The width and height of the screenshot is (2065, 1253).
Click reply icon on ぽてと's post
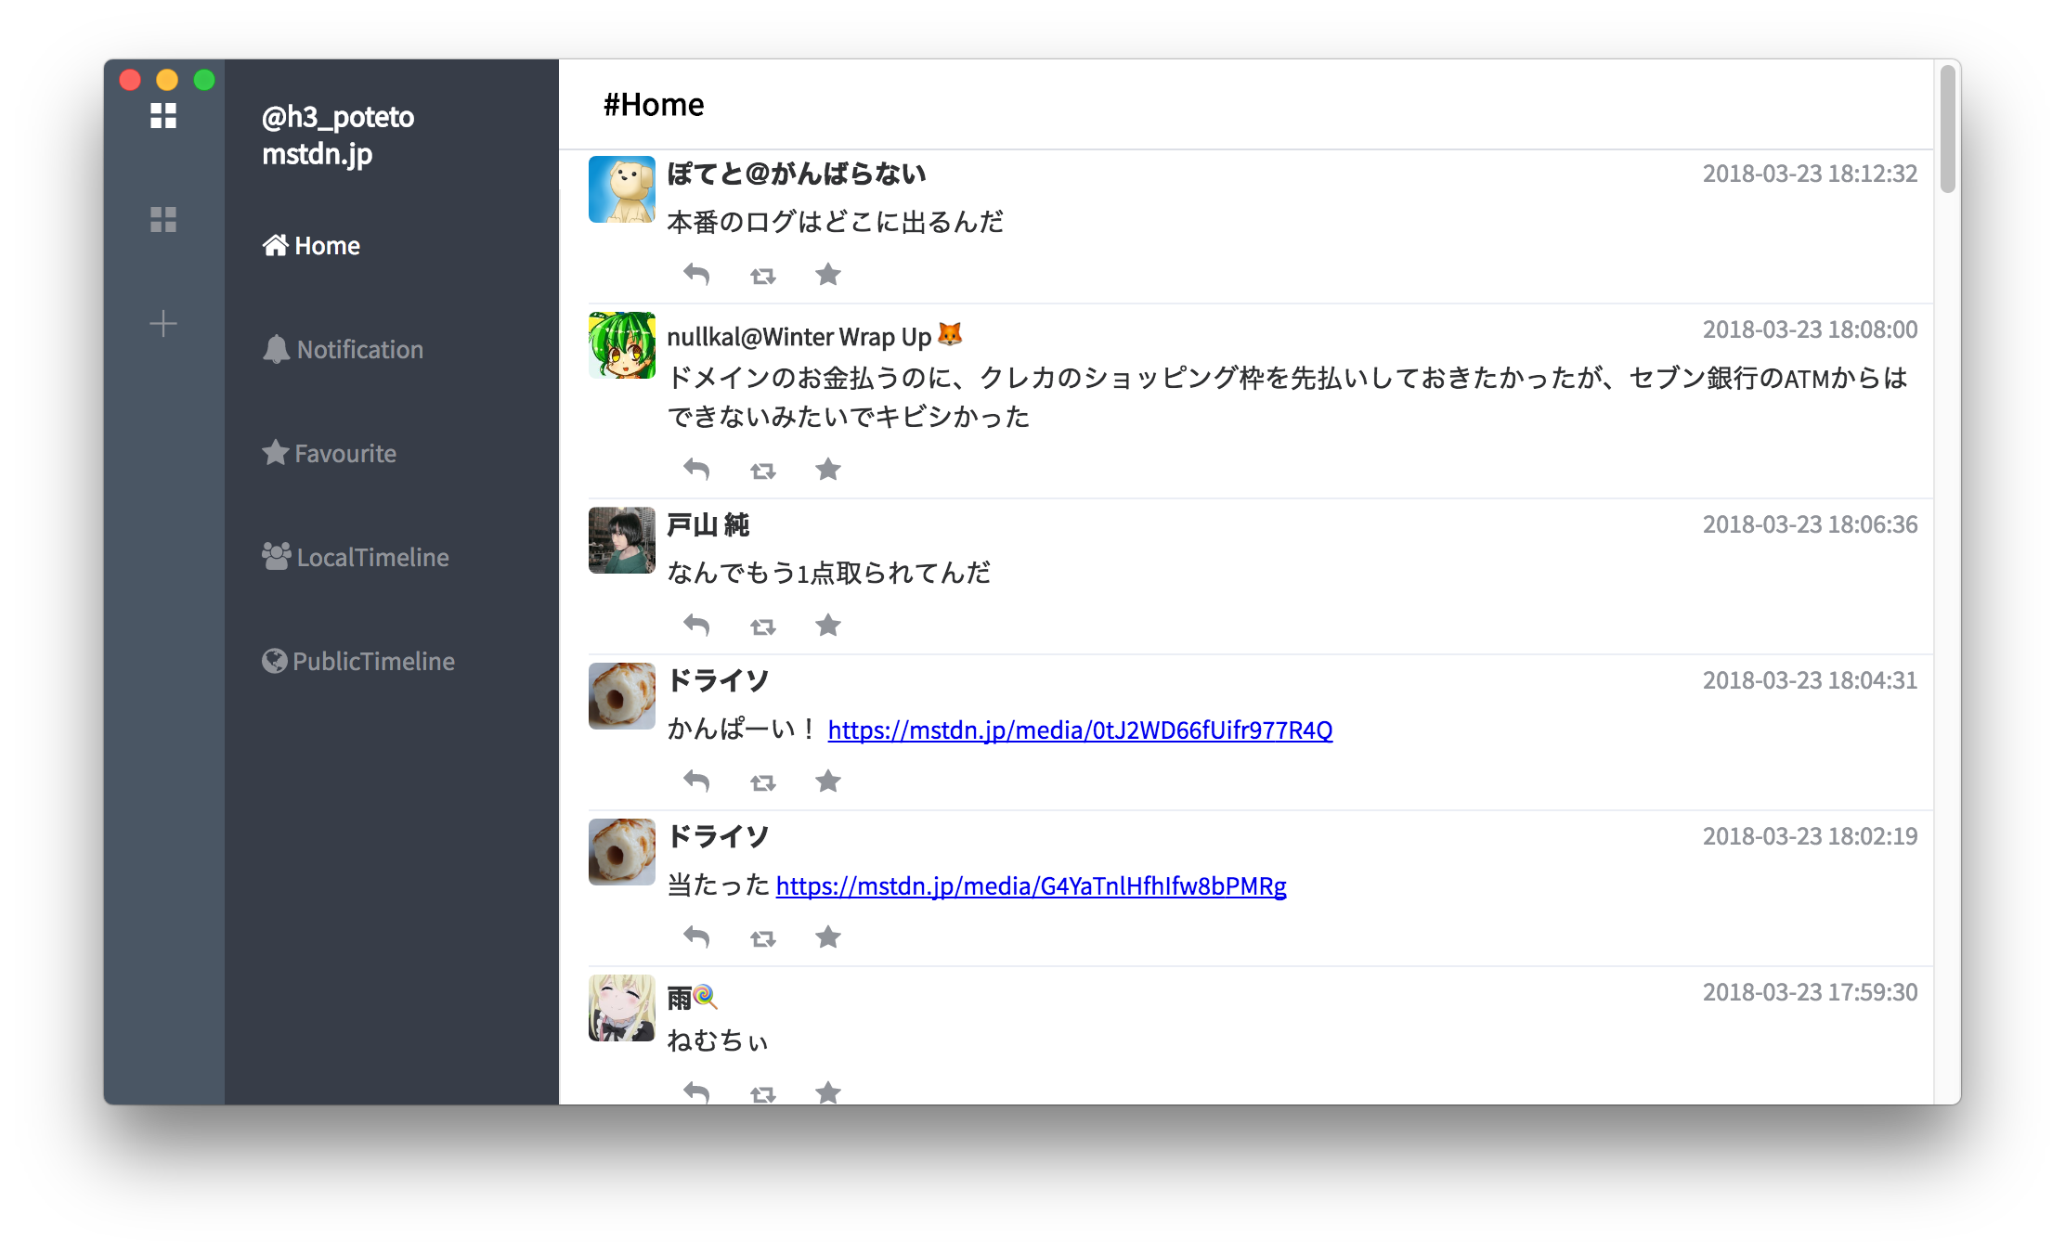point(696,275)
